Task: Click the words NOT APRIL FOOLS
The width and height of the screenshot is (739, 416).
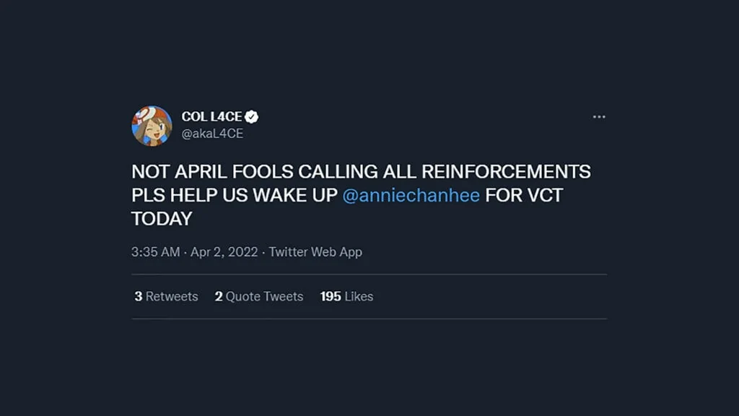Action: coord(212,172)
